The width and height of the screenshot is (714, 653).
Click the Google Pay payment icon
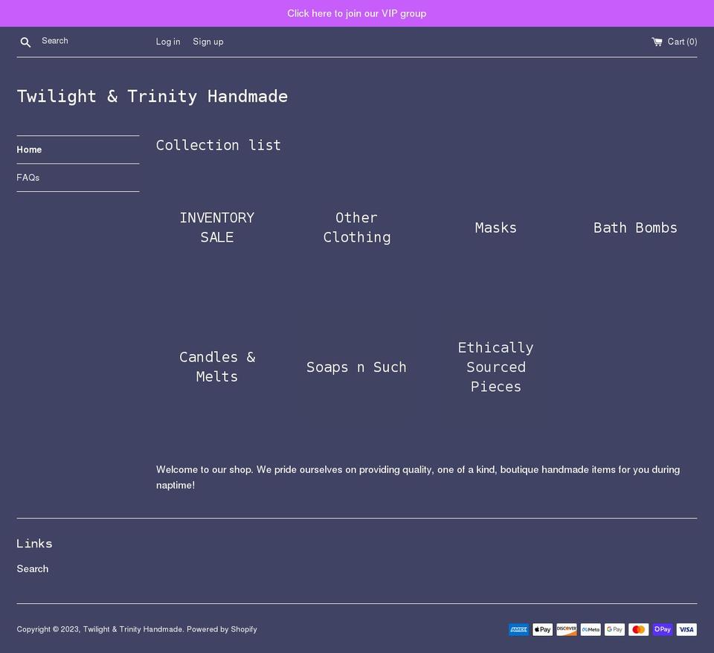[x=614, y=629]
